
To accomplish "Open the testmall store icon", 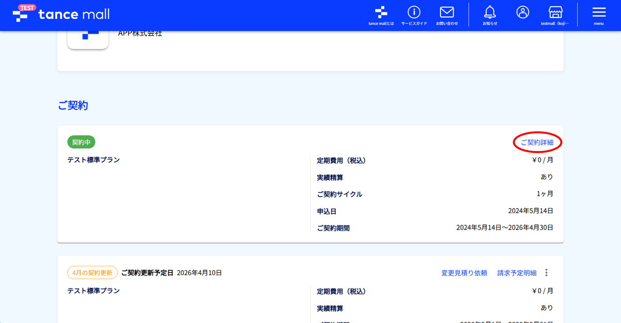I will tap(555, 15).
